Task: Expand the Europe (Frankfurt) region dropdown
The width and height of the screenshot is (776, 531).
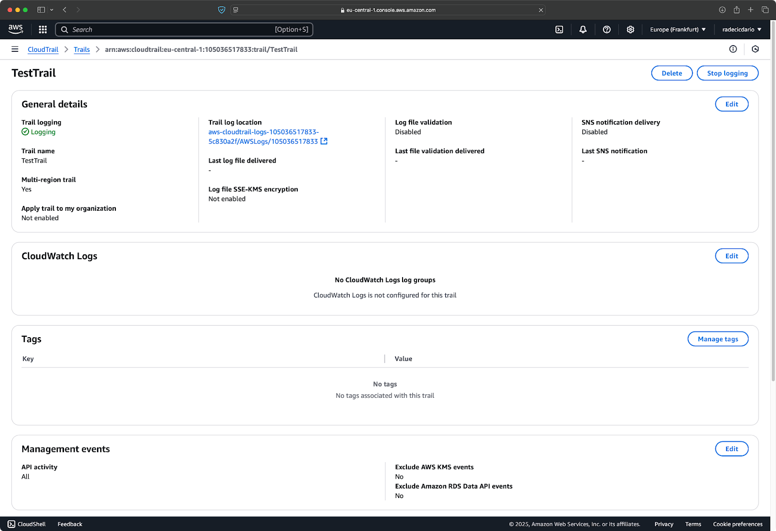Action: (678, 30)
